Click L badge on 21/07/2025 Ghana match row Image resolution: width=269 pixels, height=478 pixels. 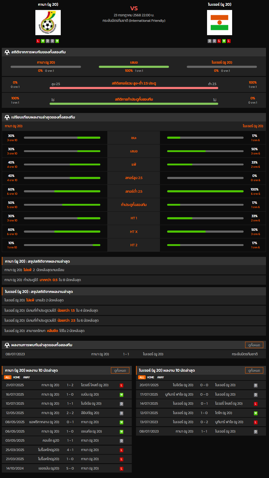tap(122, 385)
